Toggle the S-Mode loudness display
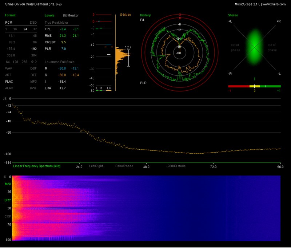291x248 pixels. click(125, 15)
